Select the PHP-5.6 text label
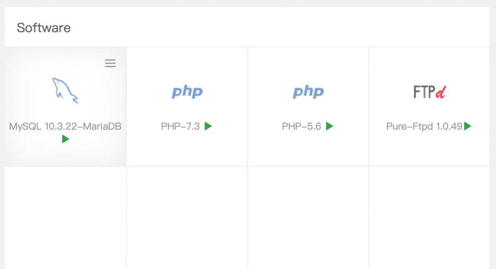The image size is (496, 269). [301, 126]
